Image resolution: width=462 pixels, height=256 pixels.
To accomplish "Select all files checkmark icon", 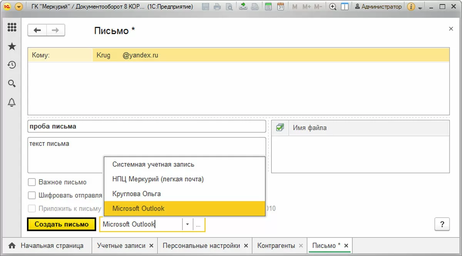I will click(x=280, y=128).
